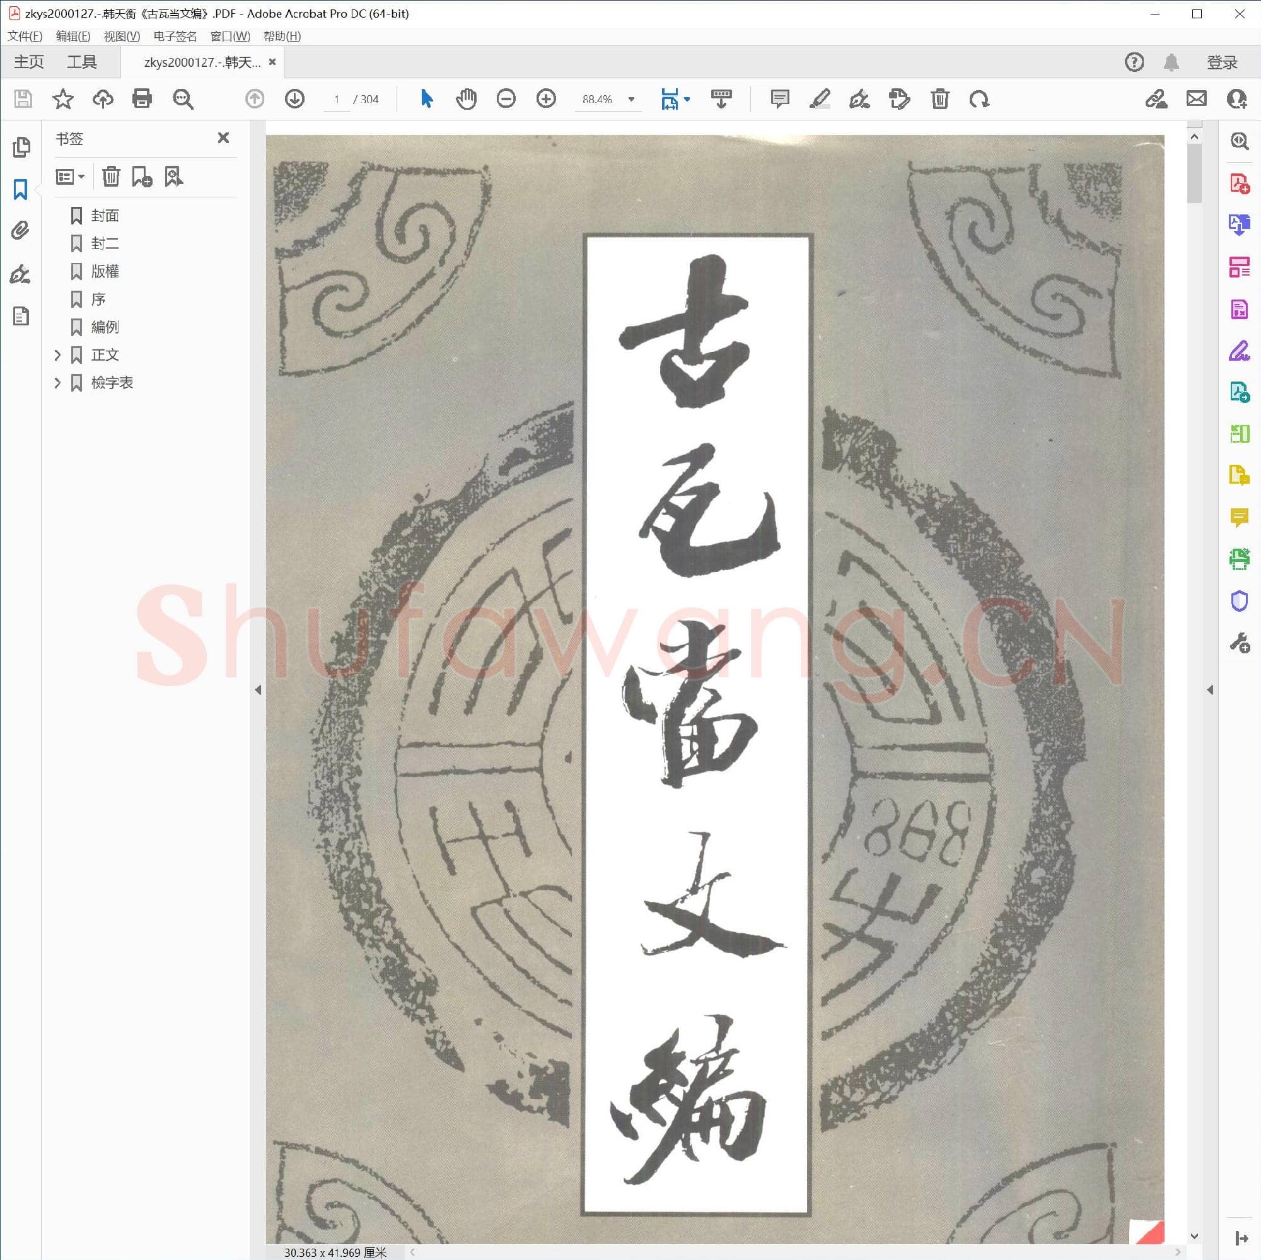Switch to the 工具 tab
The image size is (1261, 1260).
click(x=81, y=62)
